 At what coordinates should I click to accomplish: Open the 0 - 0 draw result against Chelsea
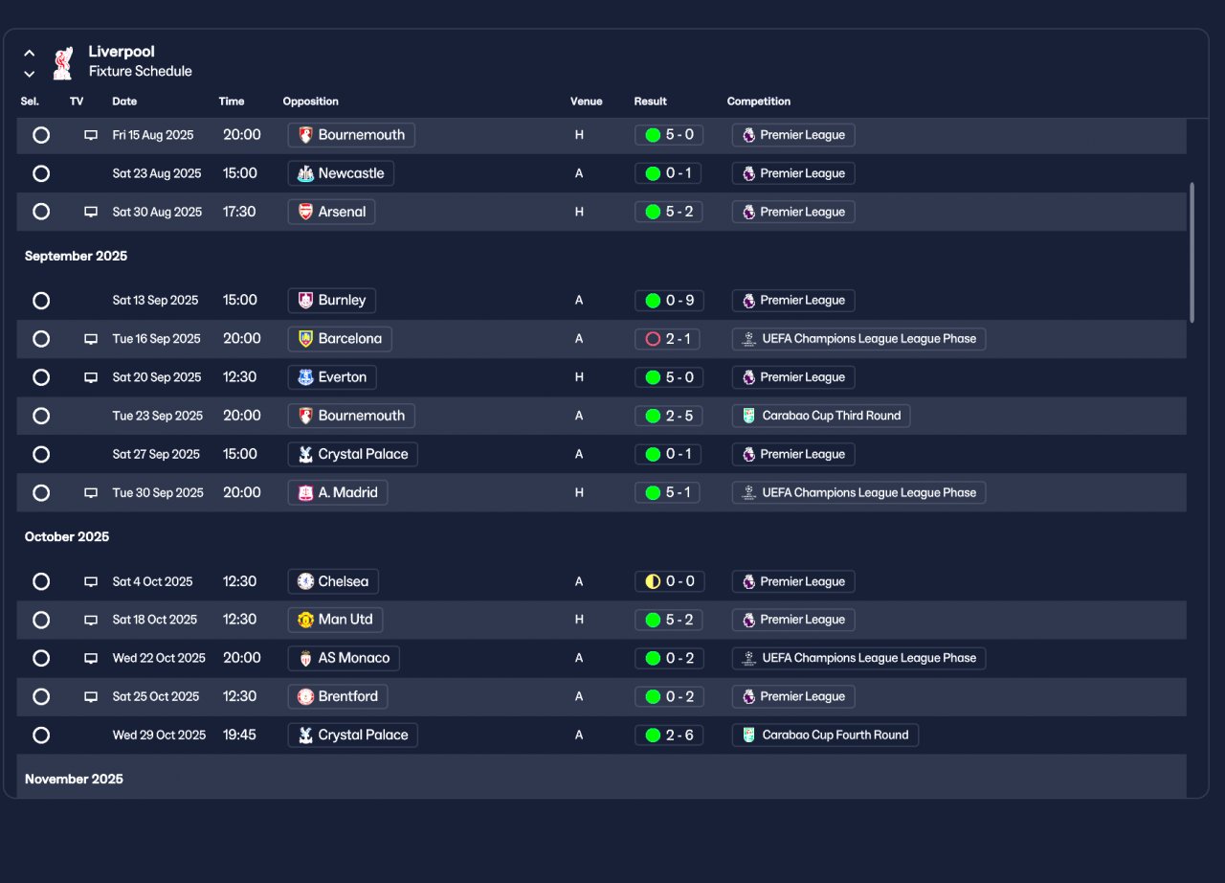tap(669, 581)
